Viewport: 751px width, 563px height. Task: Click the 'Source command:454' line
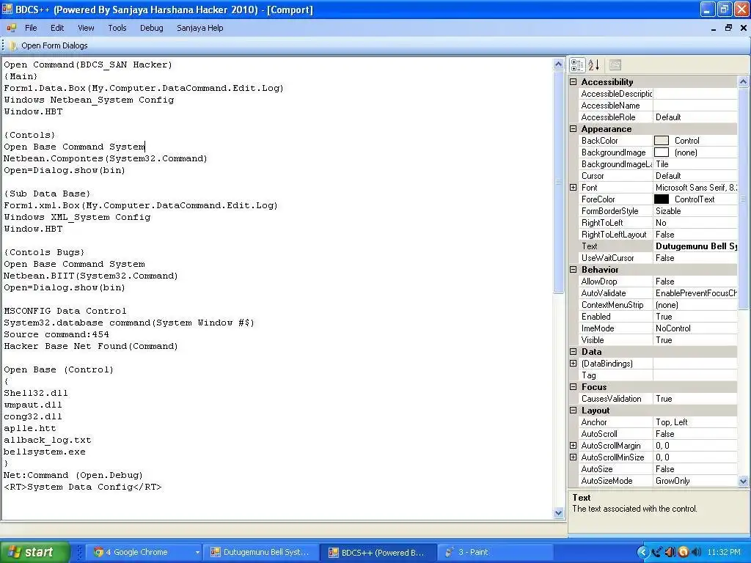[56, 334]
